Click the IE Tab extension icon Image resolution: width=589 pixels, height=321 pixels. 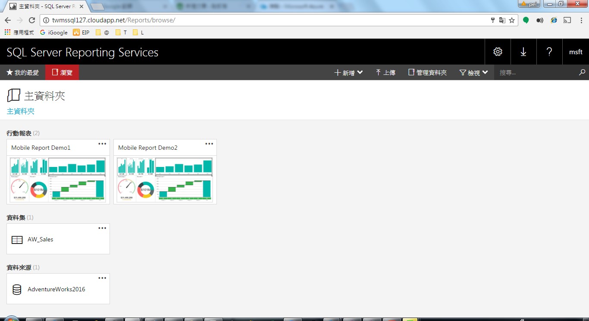pos(554,20)
